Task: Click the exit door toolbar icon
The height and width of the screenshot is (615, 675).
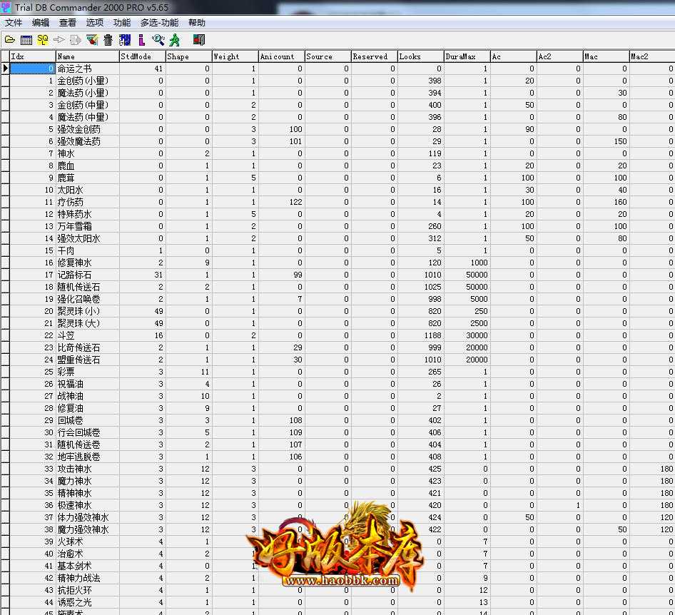Action: [199, 40]
